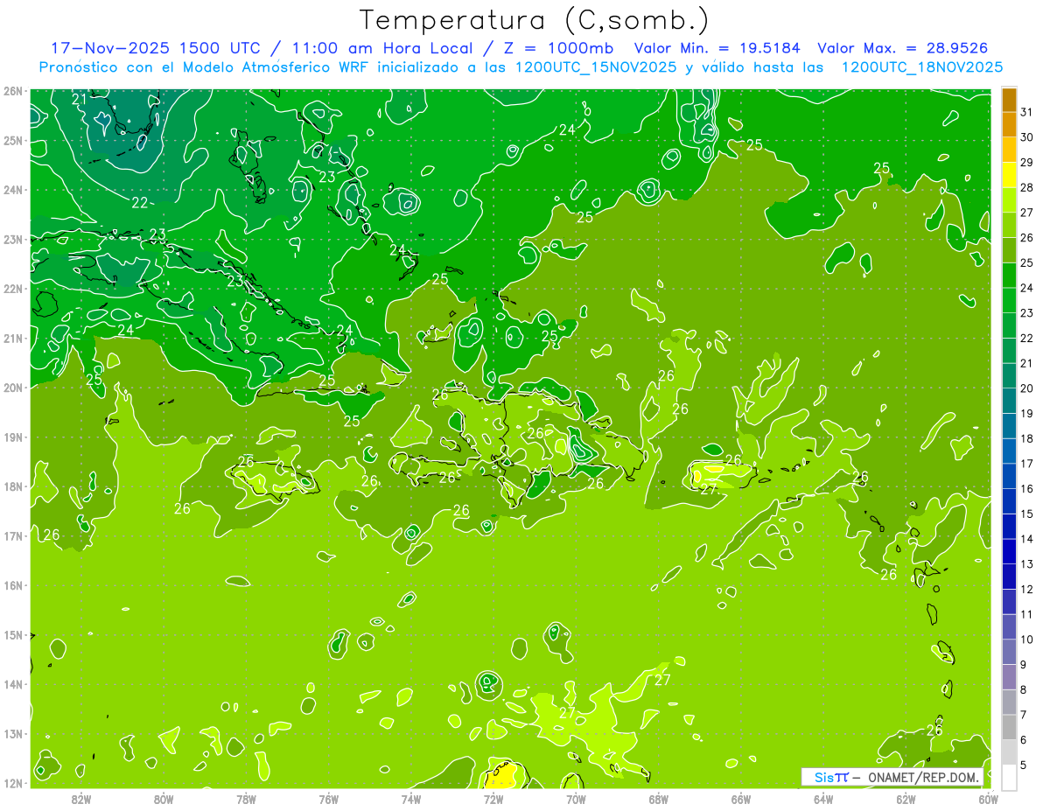
Task: Click the longitude axis label "70W"
Action: [576, 800]
